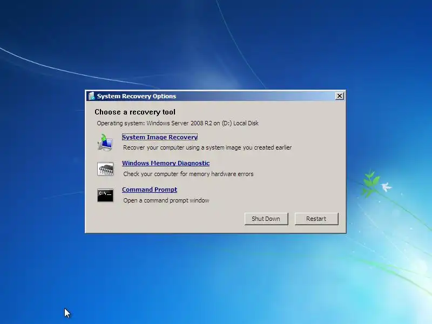The width and height of the screenshot is (432, 324).
Task: Open the System Image Recovery link
Action: point(160,137)
